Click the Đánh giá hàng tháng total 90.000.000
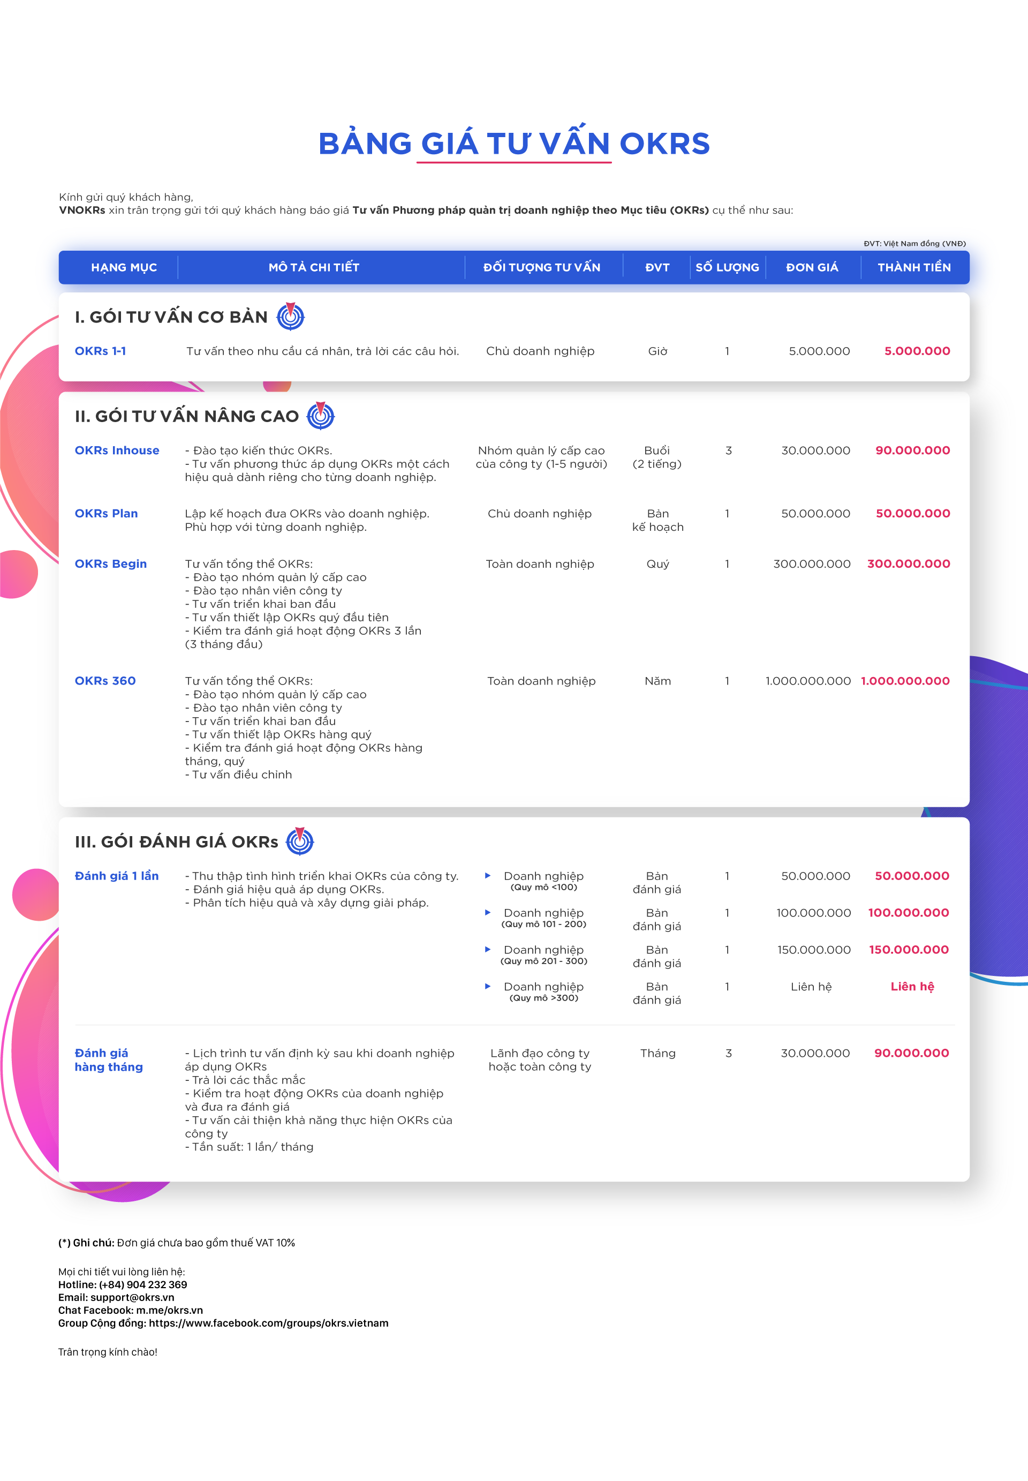 tap(911, 1053)
